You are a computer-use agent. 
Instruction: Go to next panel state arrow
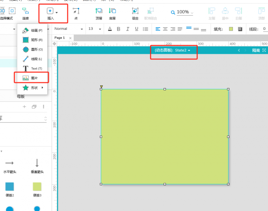click(x=246, y=50)
